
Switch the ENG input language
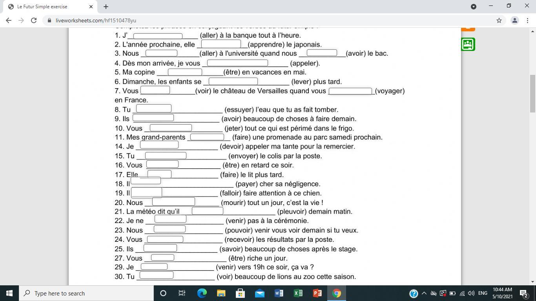[x=483, y=293]
